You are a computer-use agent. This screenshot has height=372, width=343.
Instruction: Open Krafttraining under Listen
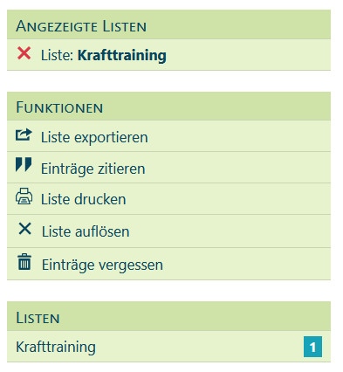pos(56,347)
